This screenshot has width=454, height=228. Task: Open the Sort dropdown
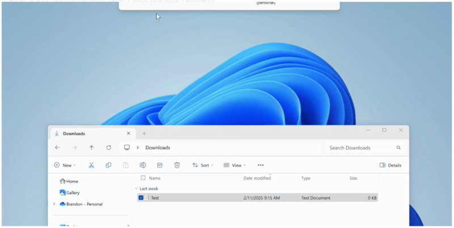(x=203, y=165)
